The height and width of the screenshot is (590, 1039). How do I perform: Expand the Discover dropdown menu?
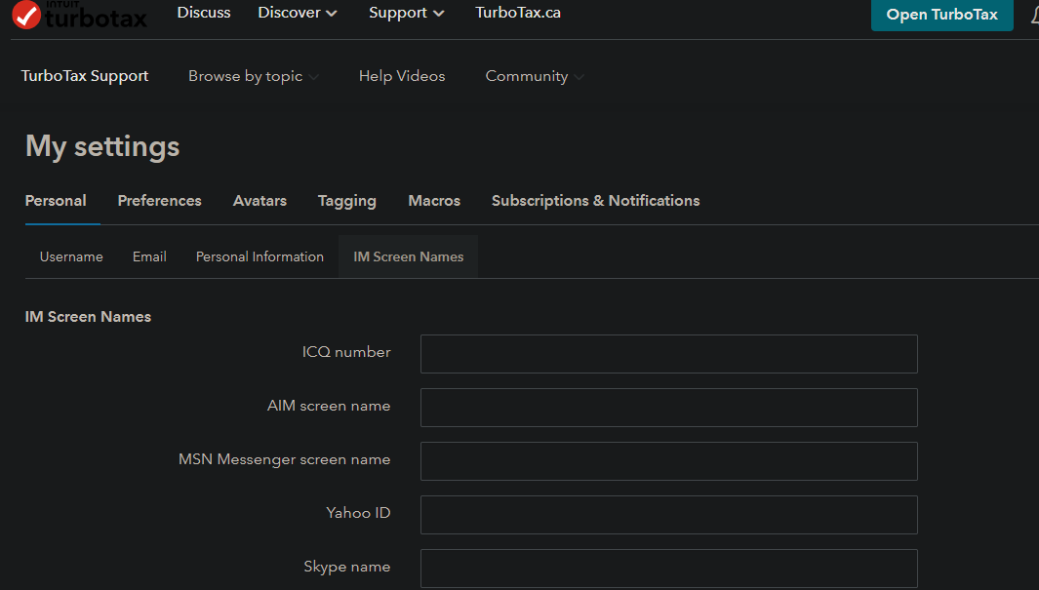click(x=298, y=13)
